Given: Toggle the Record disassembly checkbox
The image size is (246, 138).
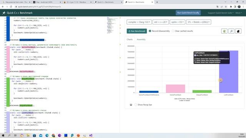Looking at the screenshot, I should 150,31.
